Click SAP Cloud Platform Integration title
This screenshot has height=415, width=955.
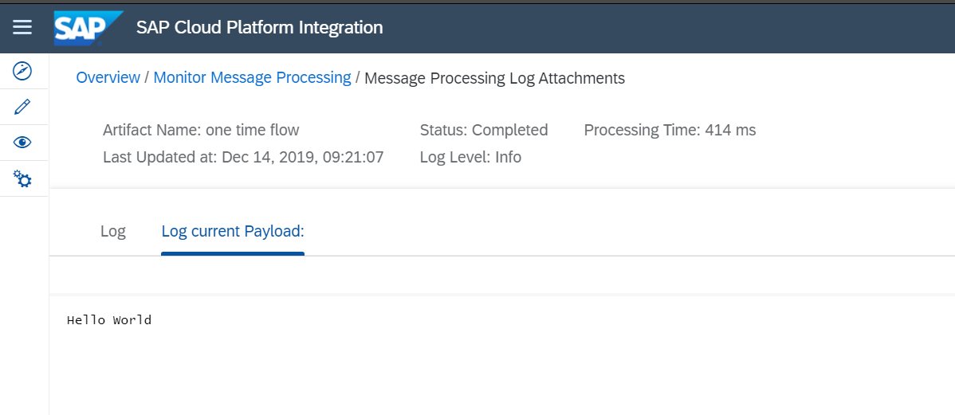(259, 28)
